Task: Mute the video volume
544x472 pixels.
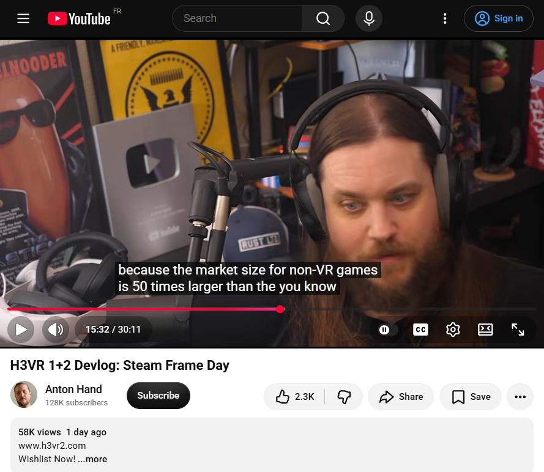Action: pos(56,329)
